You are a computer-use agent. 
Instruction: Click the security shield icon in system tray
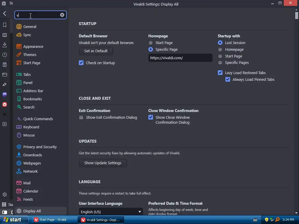point(267,220)
